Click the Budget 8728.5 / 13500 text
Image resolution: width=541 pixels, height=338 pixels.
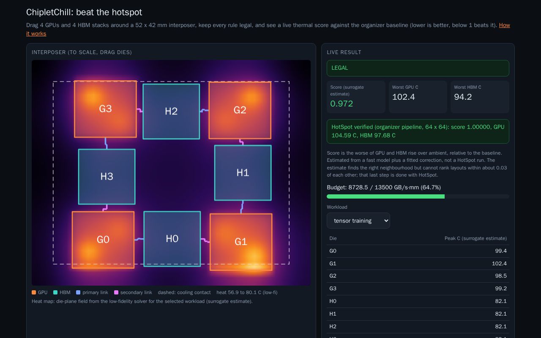click(384, 187)
